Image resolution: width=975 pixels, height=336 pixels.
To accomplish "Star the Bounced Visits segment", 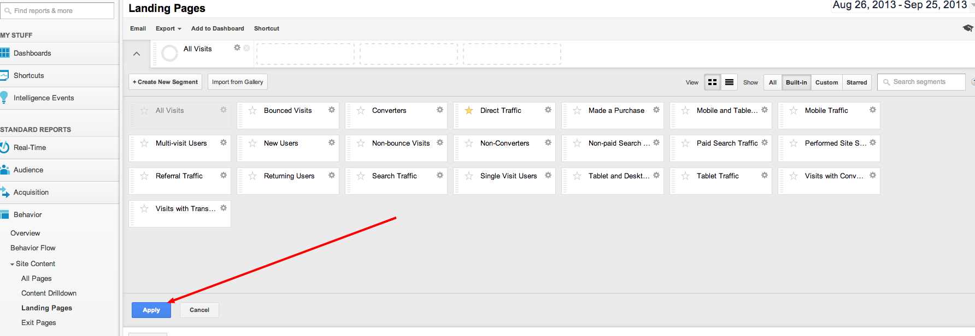I will coord(252,111).
